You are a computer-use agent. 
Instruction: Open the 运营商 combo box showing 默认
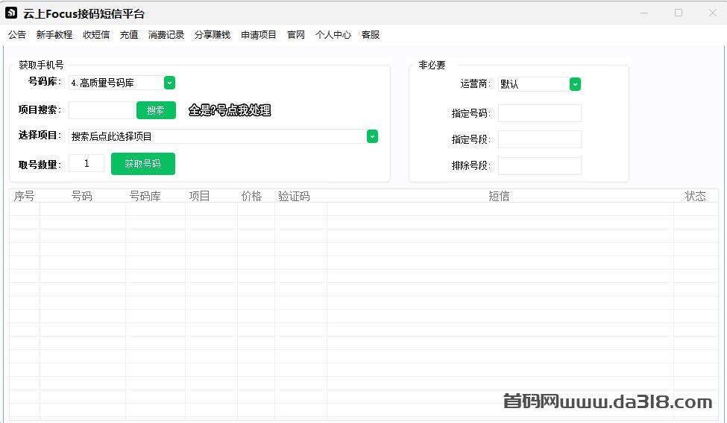(540, 84)
